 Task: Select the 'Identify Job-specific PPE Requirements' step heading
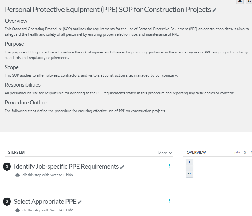[x=66, y=167]
